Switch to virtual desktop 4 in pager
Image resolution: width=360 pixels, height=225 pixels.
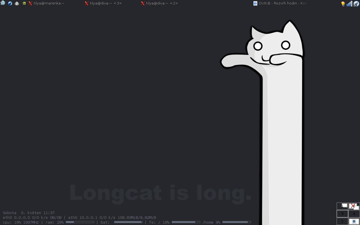pos(354,214)
